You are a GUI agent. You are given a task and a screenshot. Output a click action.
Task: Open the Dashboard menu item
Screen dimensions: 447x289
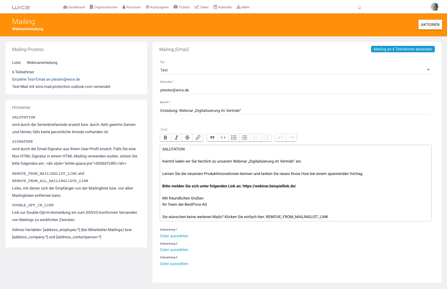[74, 7]
